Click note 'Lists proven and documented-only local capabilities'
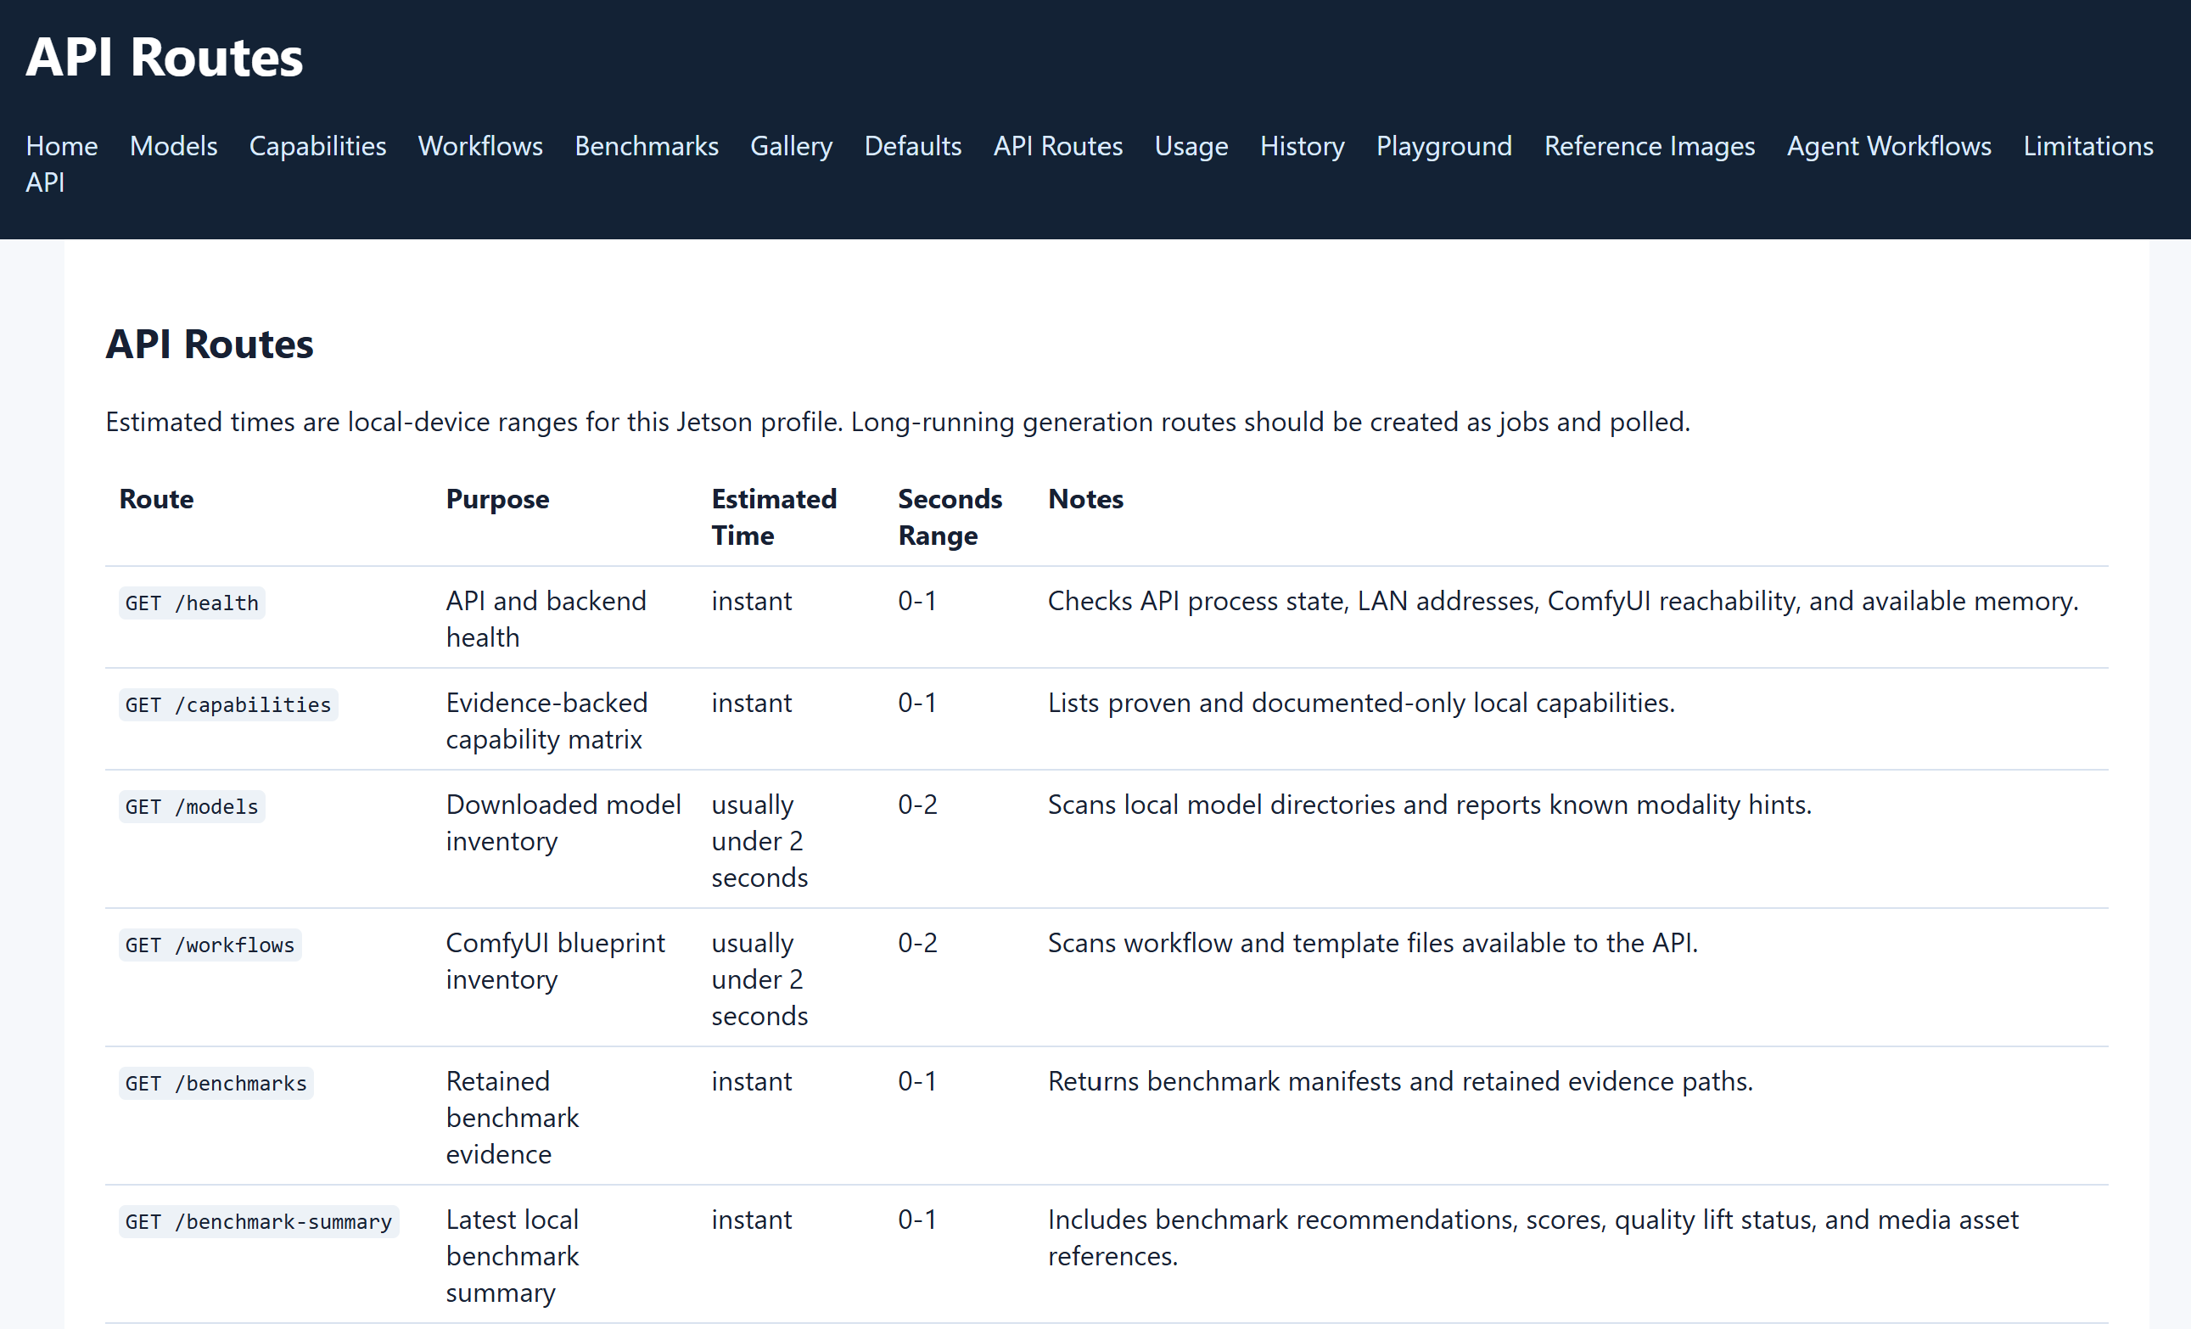This screenshot has width=2191, height=1329. tap(1361, 703)
